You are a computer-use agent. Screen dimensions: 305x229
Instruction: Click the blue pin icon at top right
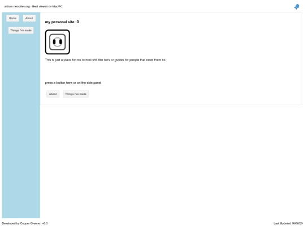pyautogui.click(x=297, y=7)
